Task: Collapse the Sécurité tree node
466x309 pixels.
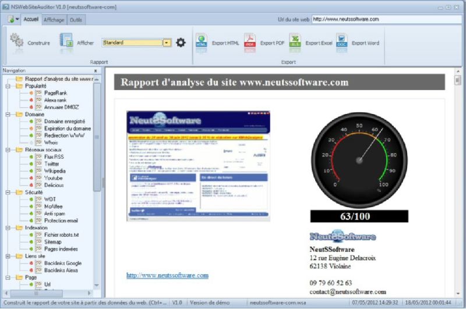Action: click(x=8, y=192)
